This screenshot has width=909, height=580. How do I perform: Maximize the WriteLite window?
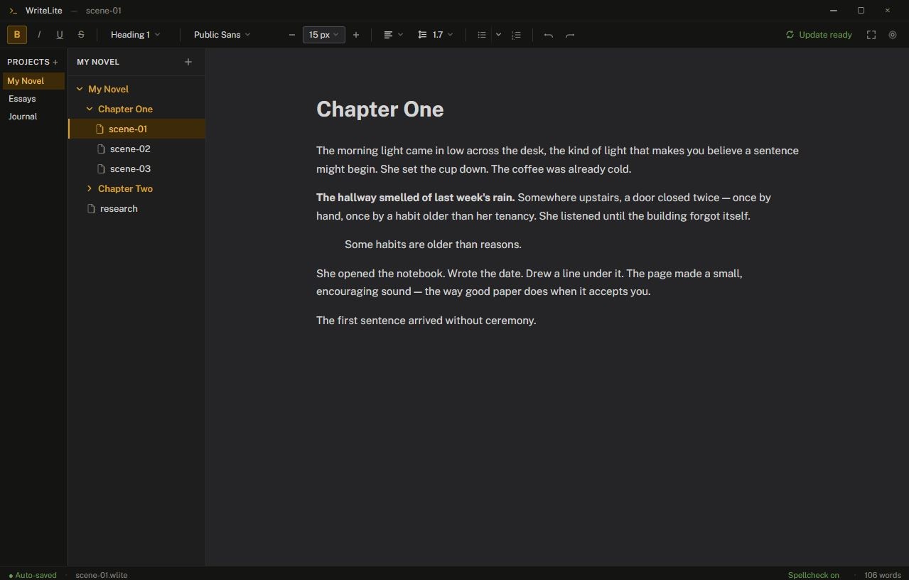tap(861, 11)
